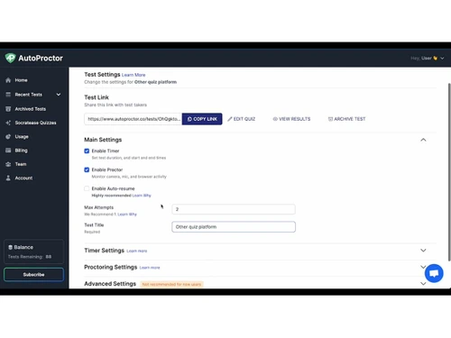
Task: Open the Test Settings Learn More link
Action: click(133, 75)
